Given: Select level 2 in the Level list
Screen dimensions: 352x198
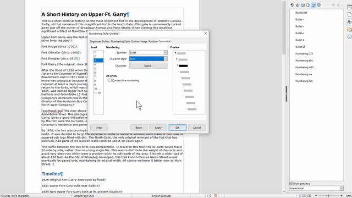Looking at the screenshot, I should pyautogui.click(x=98, y=56).
